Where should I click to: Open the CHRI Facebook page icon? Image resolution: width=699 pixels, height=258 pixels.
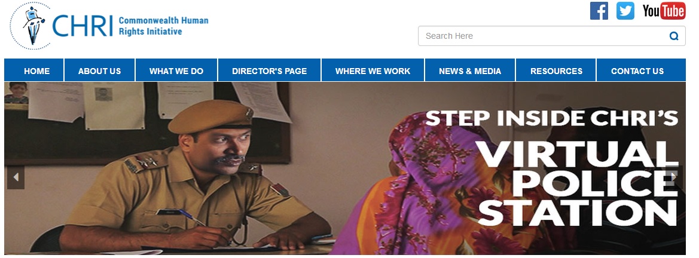pyautogui.click(x=599, y=11)
